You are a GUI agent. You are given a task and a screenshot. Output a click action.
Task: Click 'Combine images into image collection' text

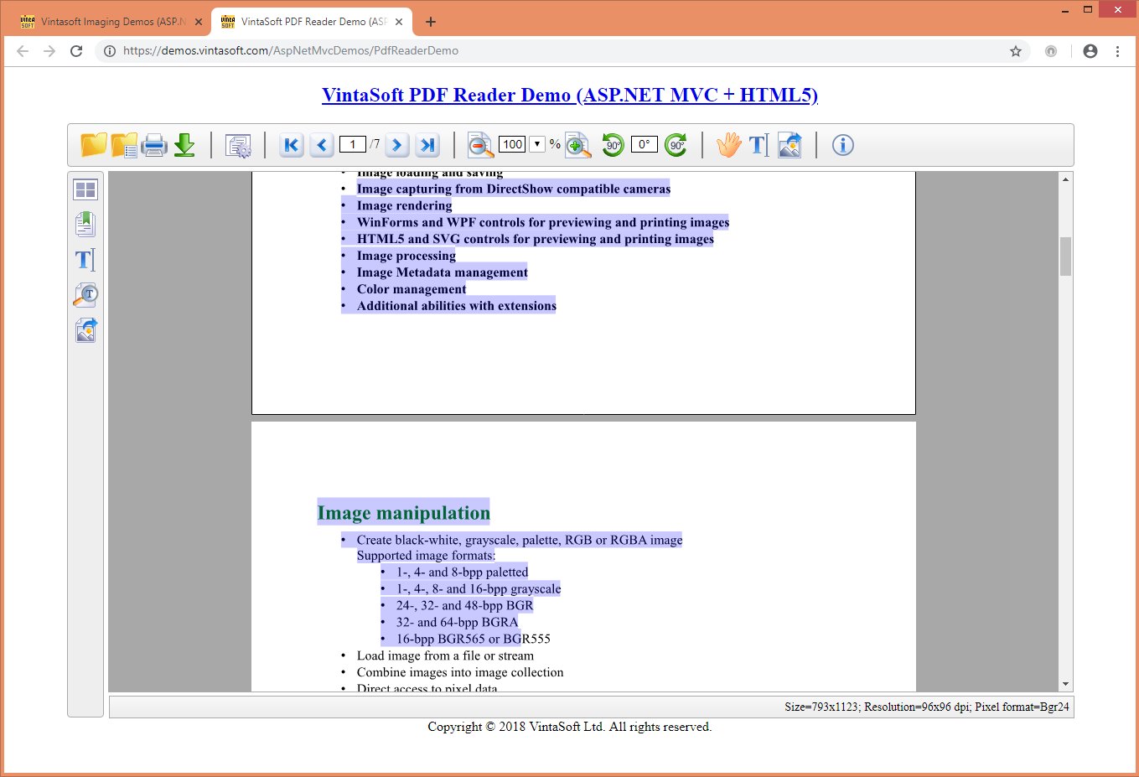pos(460,672)
